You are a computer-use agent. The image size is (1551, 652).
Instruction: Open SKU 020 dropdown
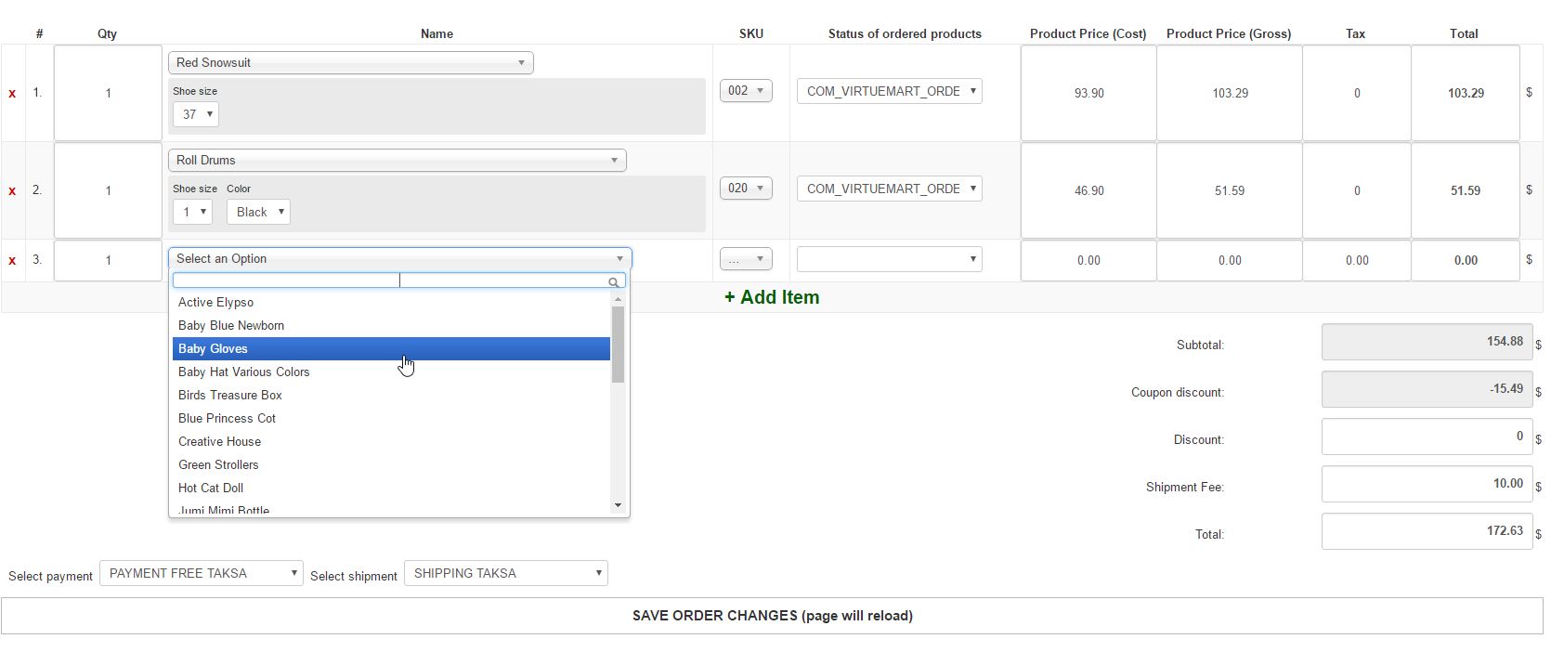745,189
